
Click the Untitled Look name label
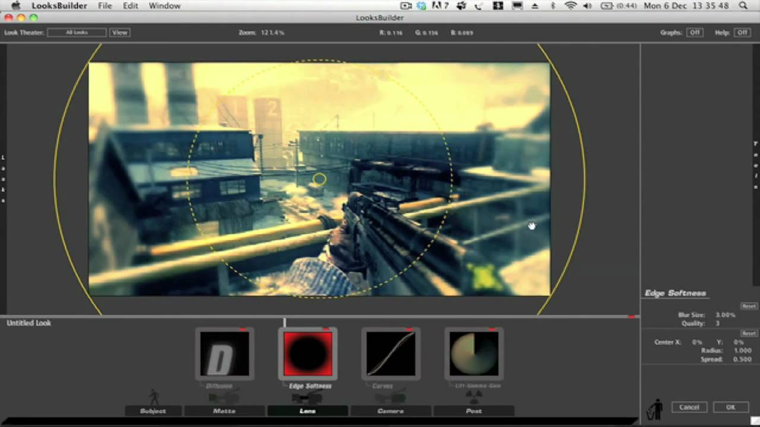(x=28, y=323)
